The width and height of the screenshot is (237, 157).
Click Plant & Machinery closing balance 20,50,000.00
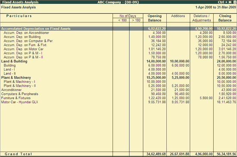point(226,78)
